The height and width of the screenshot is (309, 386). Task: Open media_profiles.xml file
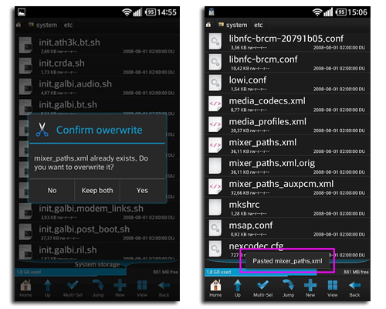click(x=287, y=124)
